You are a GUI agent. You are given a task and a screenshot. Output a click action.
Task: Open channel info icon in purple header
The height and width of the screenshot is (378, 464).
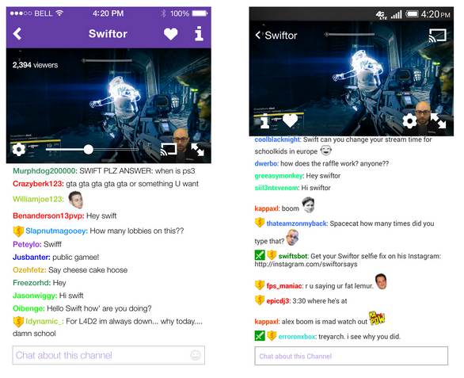tap(199, 33)
